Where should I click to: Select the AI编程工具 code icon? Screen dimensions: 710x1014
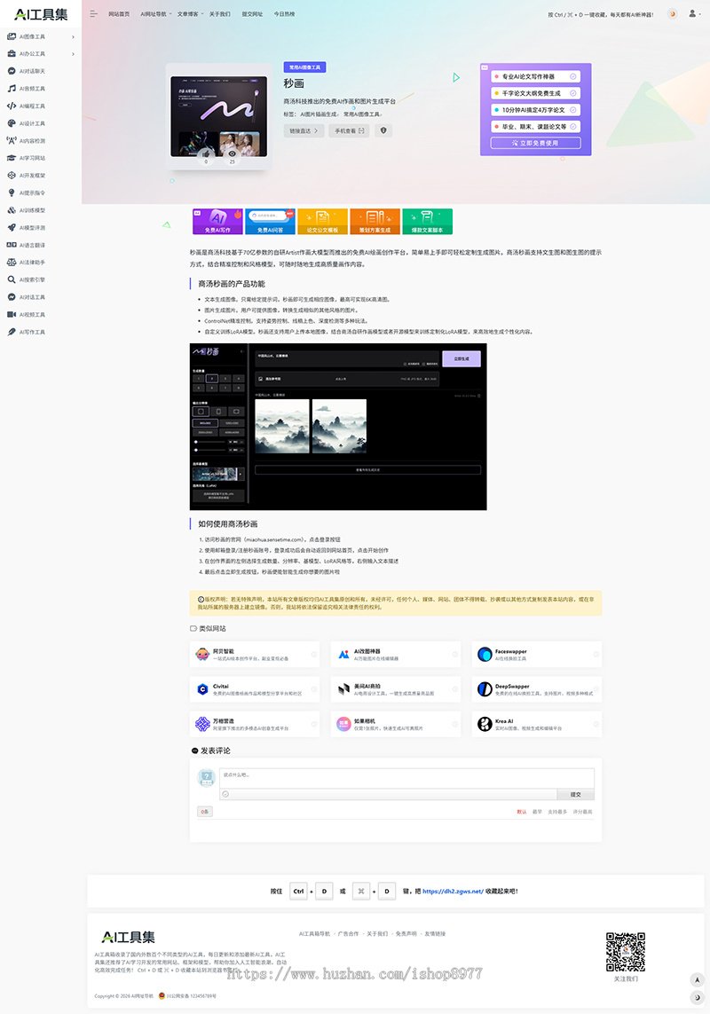click(x=11, y=106)
